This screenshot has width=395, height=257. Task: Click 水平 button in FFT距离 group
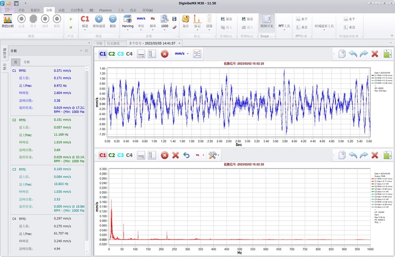[302, 19]
